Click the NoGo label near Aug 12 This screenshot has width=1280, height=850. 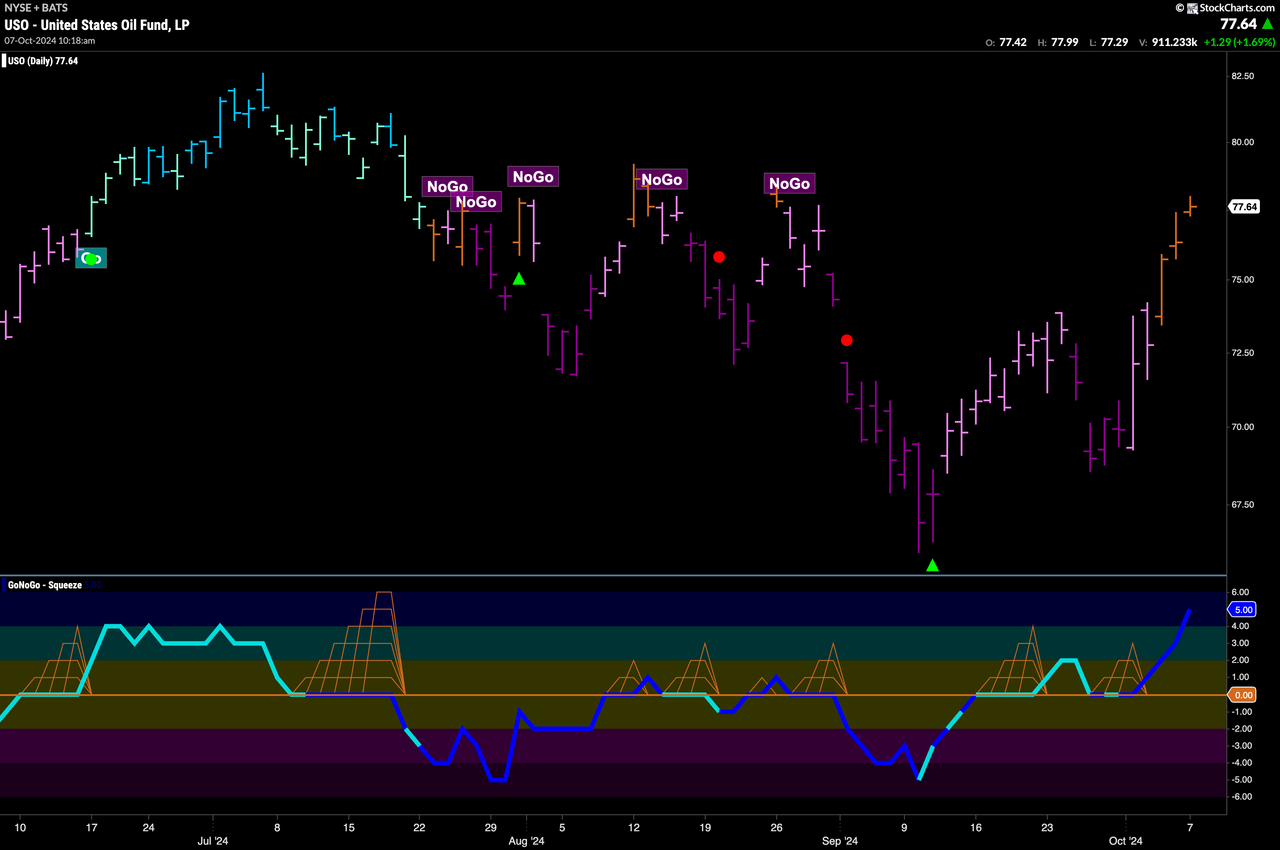pyautogui.click(x=662, y=179)
